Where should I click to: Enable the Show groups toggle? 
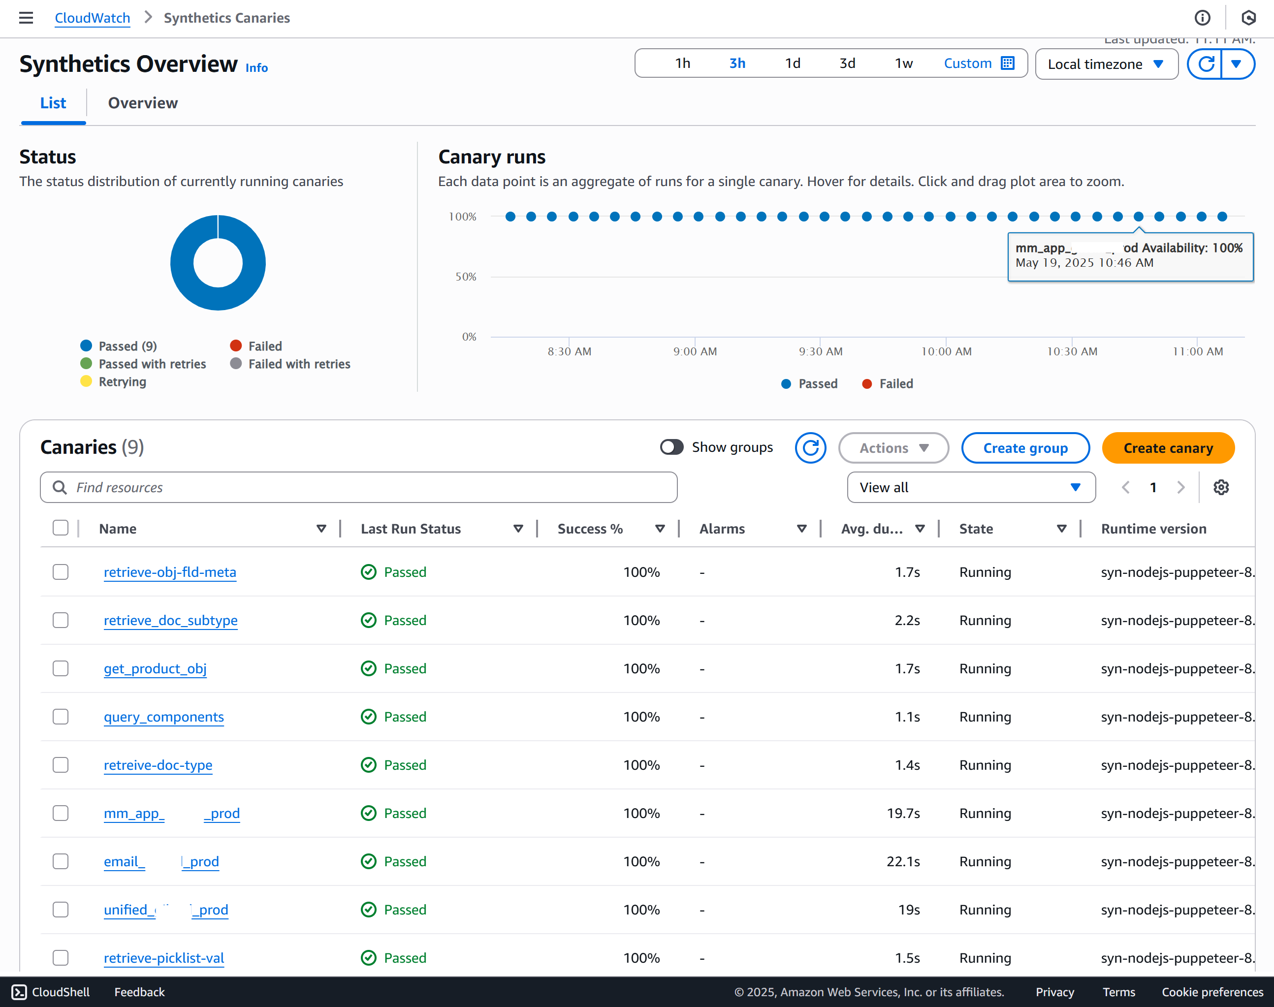click(671, 447)
